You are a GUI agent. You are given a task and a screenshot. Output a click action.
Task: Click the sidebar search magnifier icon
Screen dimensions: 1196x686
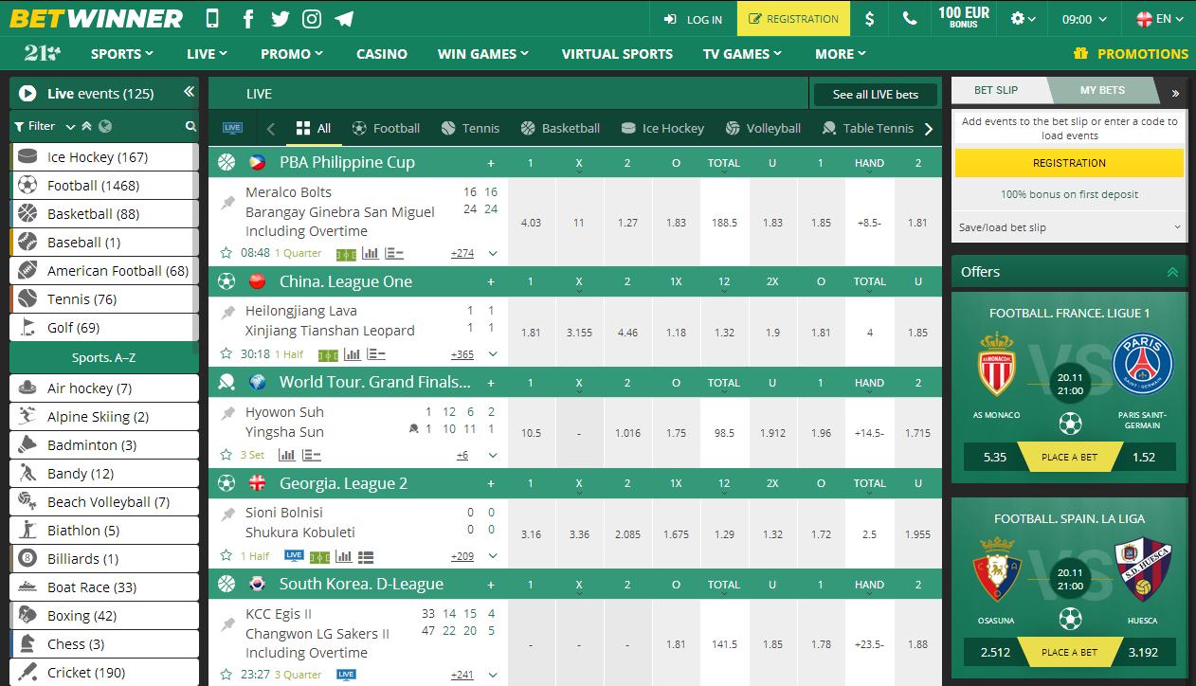[190, 126]
